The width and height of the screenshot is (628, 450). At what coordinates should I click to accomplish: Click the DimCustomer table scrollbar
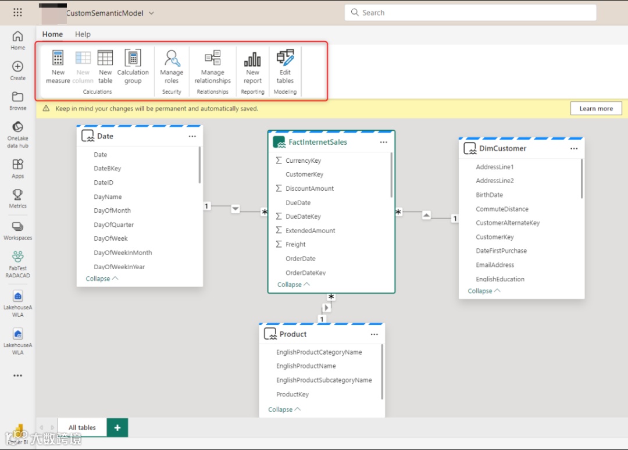click(x=581, y=178)
